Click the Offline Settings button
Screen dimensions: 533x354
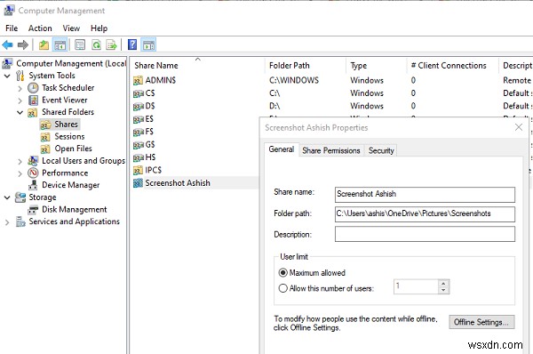point(481,322)
